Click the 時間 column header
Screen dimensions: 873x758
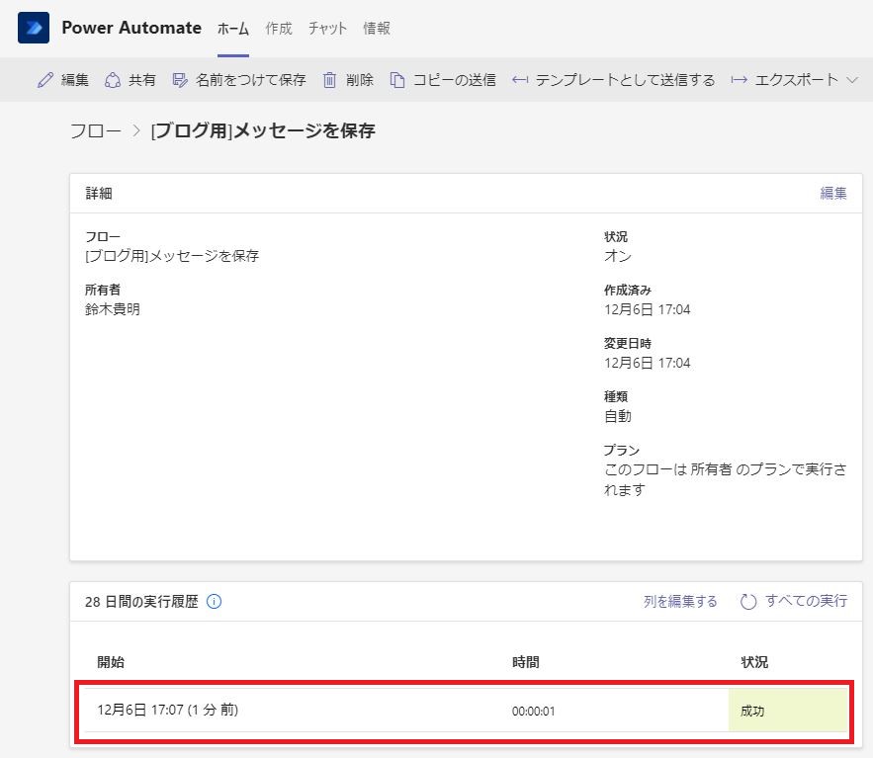pyautogui.click(x=526, y=662)
